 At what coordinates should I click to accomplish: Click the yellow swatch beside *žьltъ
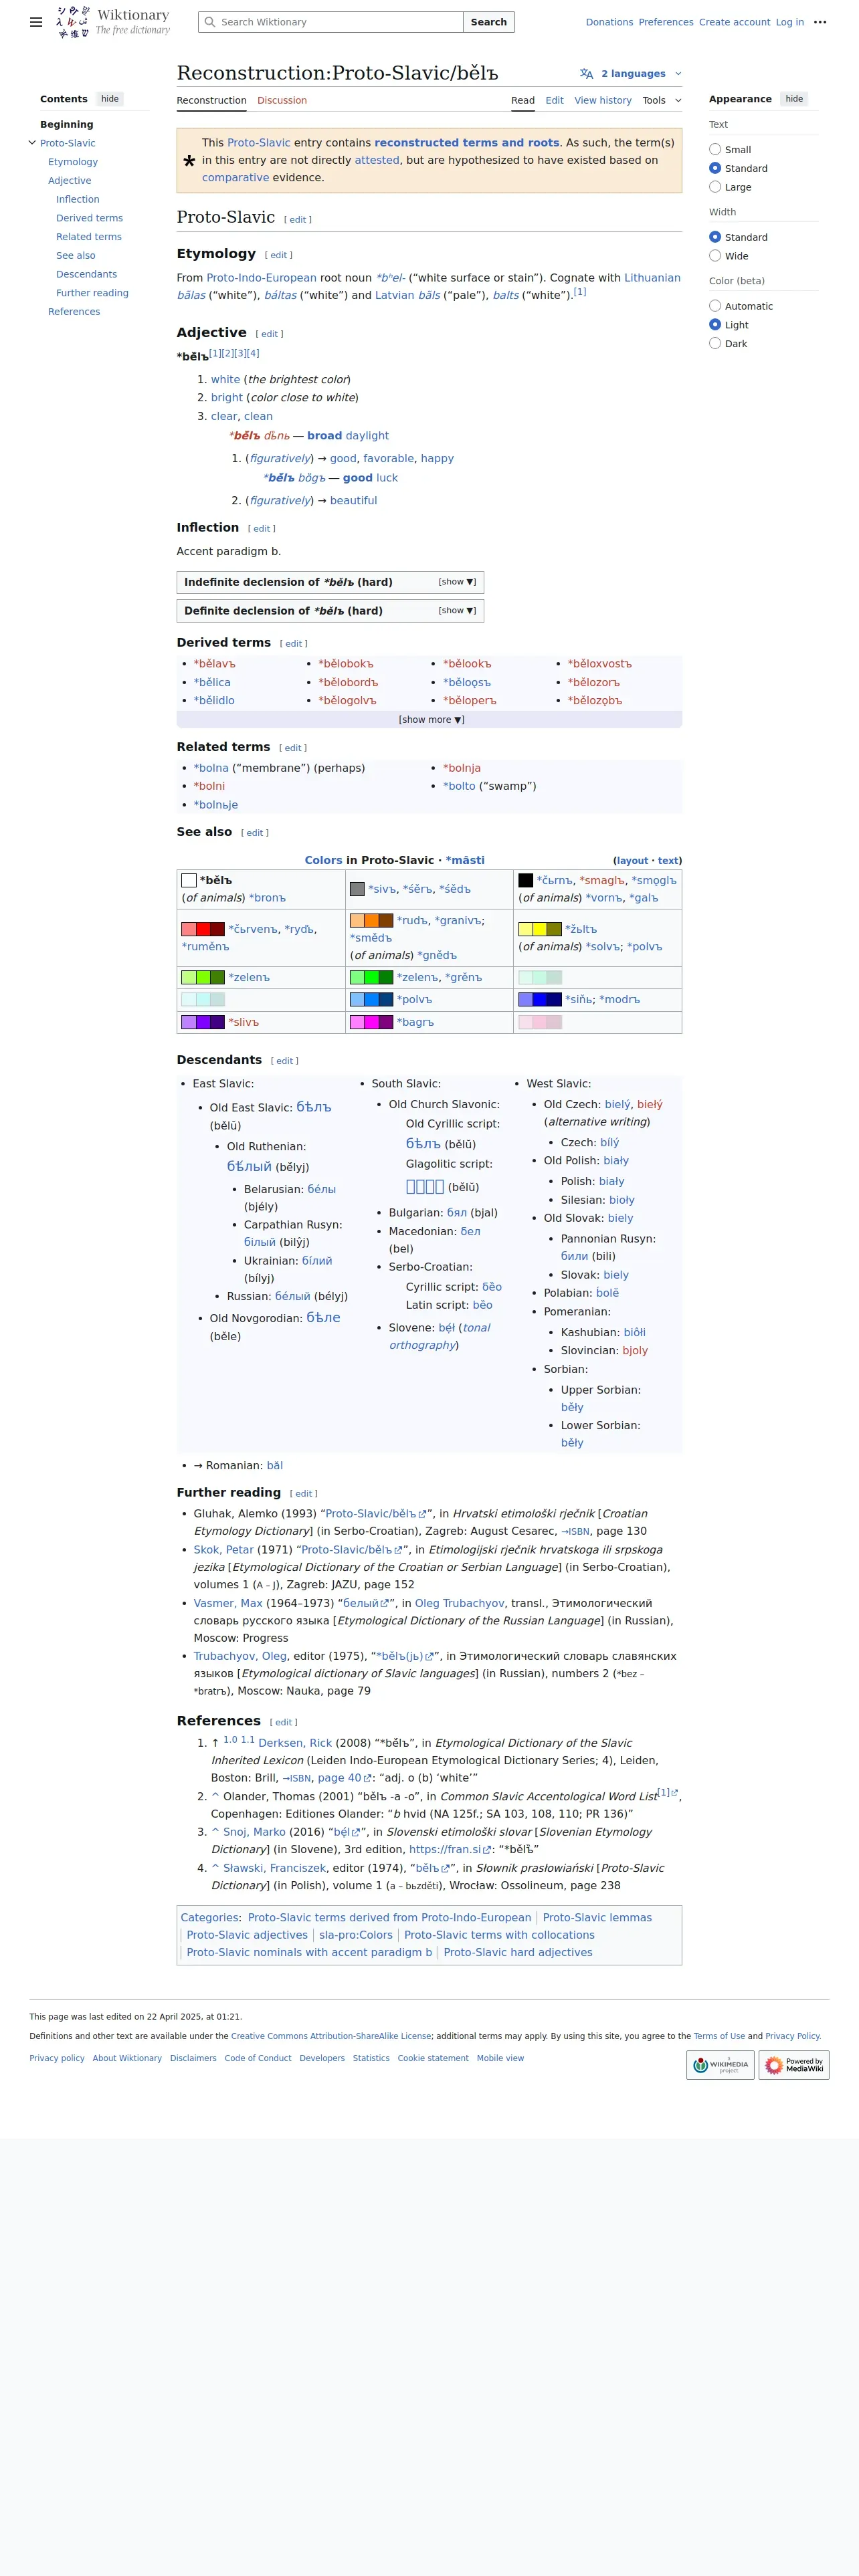coord(540,929)
